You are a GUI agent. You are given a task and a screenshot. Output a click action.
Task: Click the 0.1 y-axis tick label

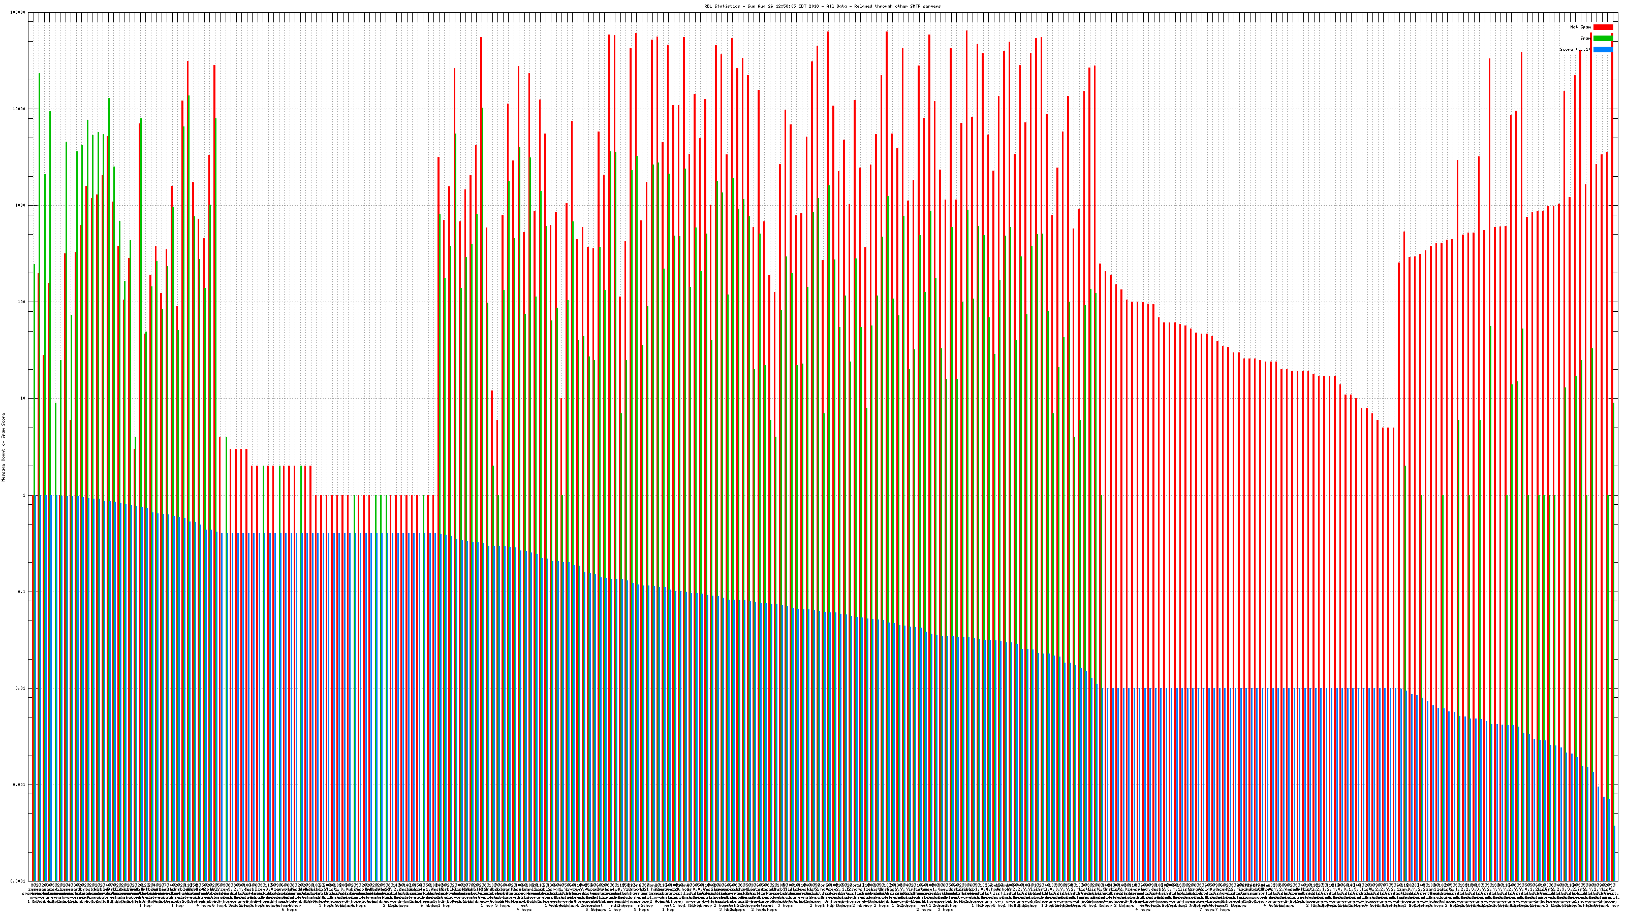click(22, 592)
